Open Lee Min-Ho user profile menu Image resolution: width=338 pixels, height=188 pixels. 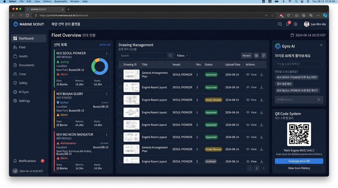tap(315, 24)
